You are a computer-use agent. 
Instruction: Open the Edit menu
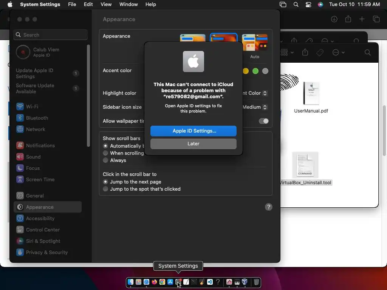point(88,5)
